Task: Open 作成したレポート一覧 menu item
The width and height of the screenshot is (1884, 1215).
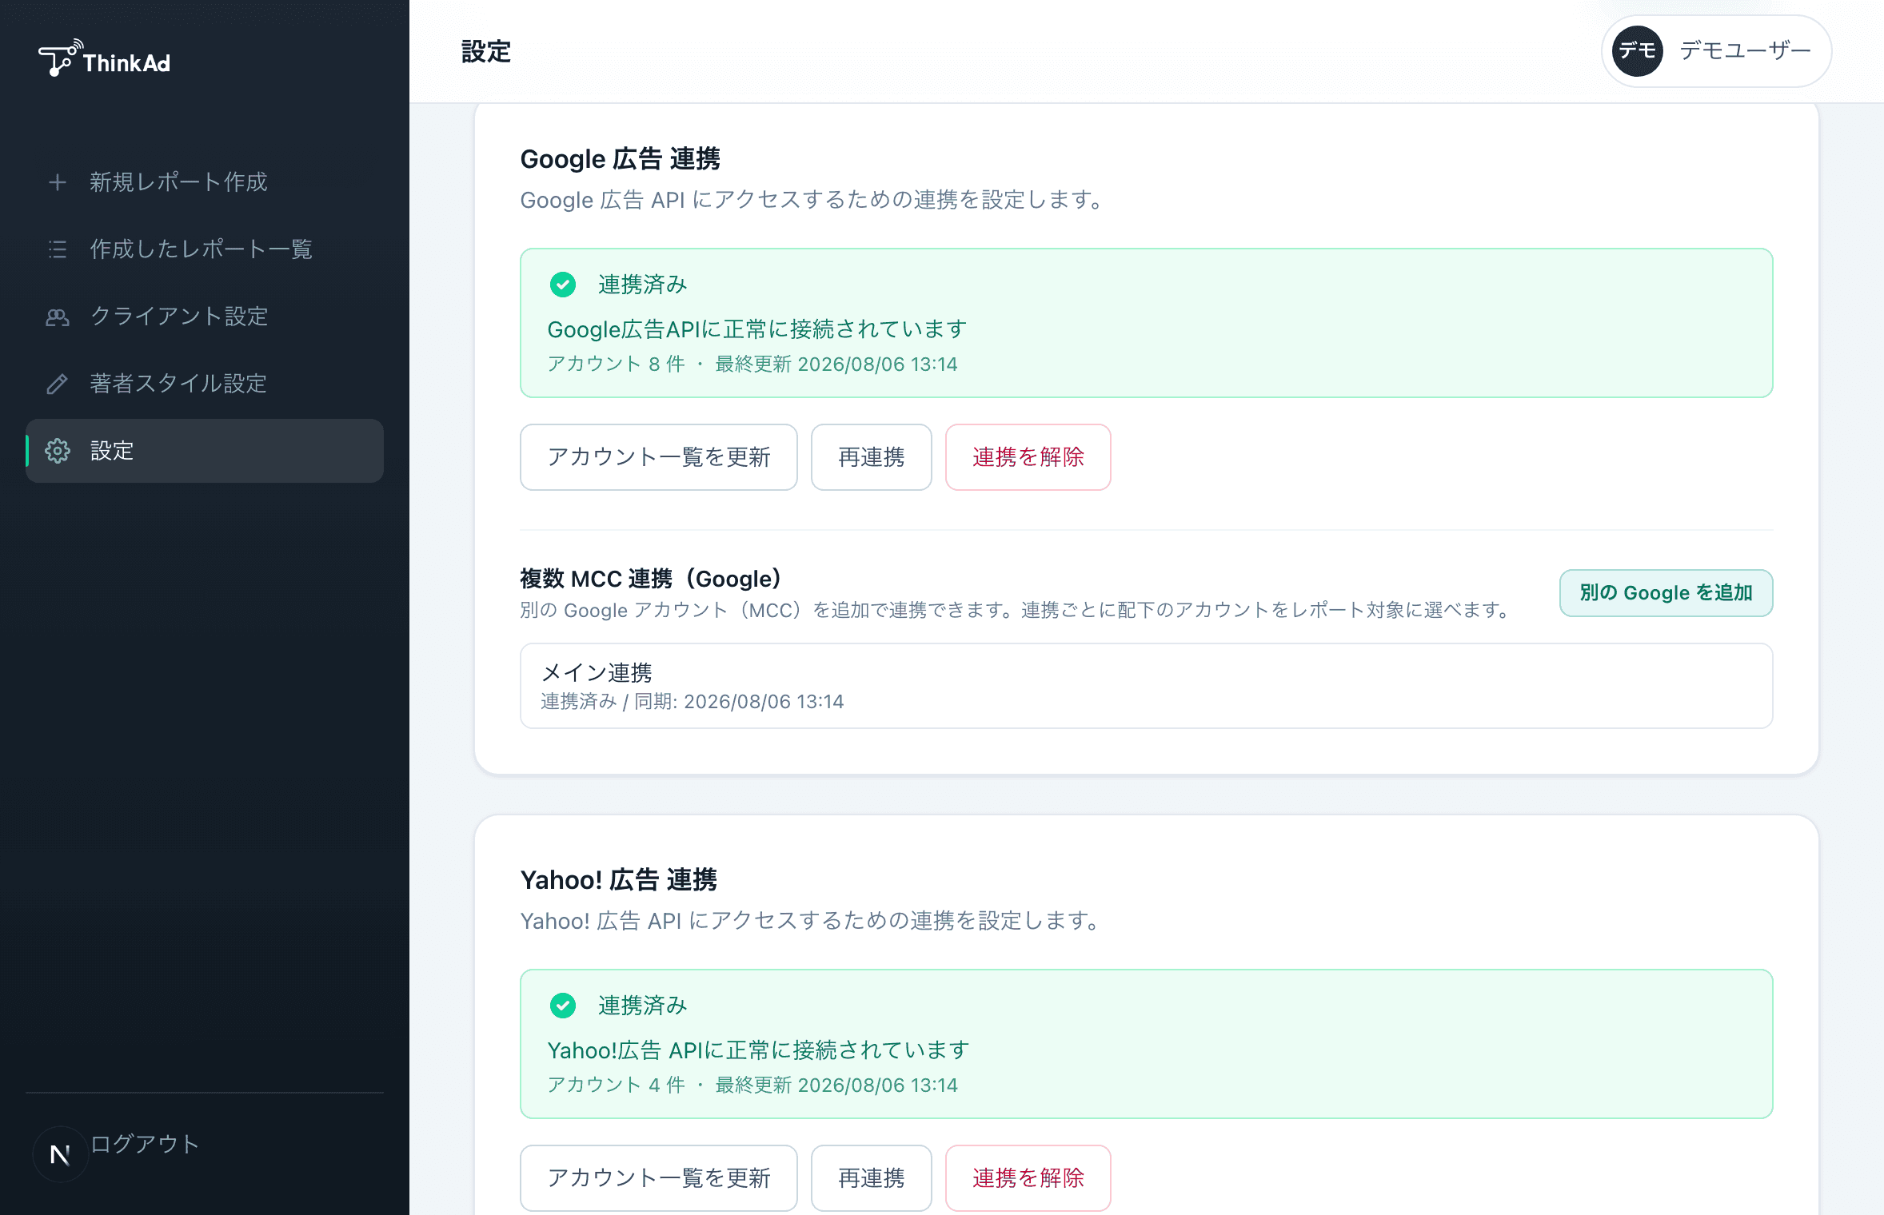Action: coord(205,249)
